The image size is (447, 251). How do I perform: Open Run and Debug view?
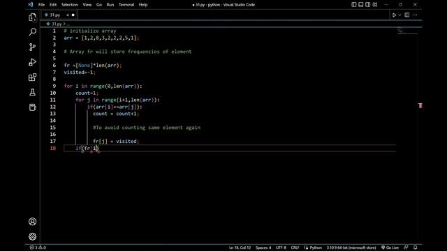[33, 62]
